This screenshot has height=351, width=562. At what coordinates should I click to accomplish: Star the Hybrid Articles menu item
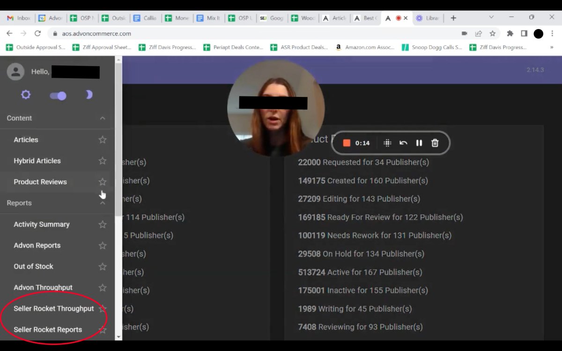pos(102,161)
